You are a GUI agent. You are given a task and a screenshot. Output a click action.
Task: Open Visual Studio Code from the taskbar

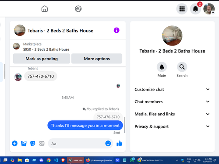(x=56, y=161)
